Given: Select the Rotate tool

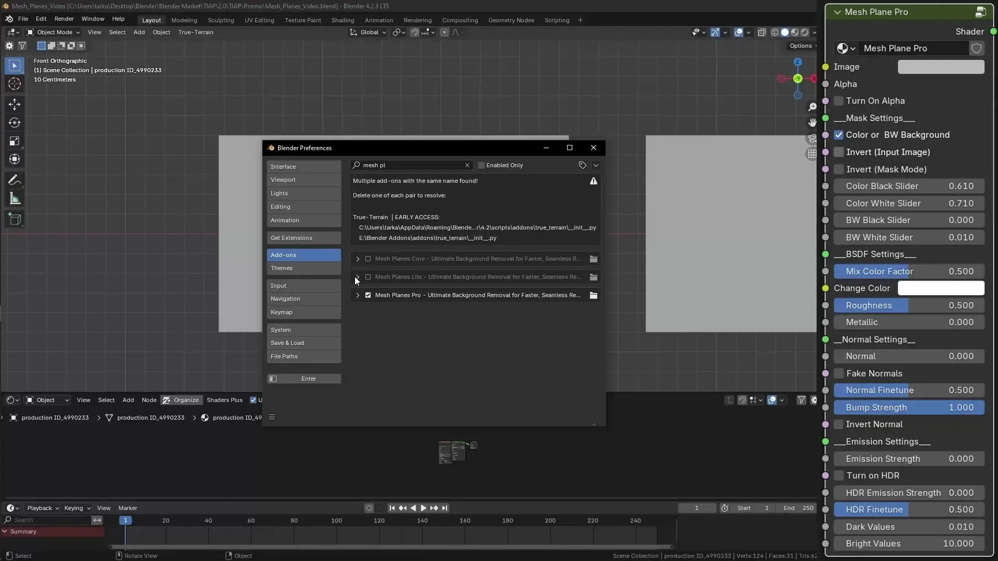Looking at the screenshot, I should click(x=15, y=123).
